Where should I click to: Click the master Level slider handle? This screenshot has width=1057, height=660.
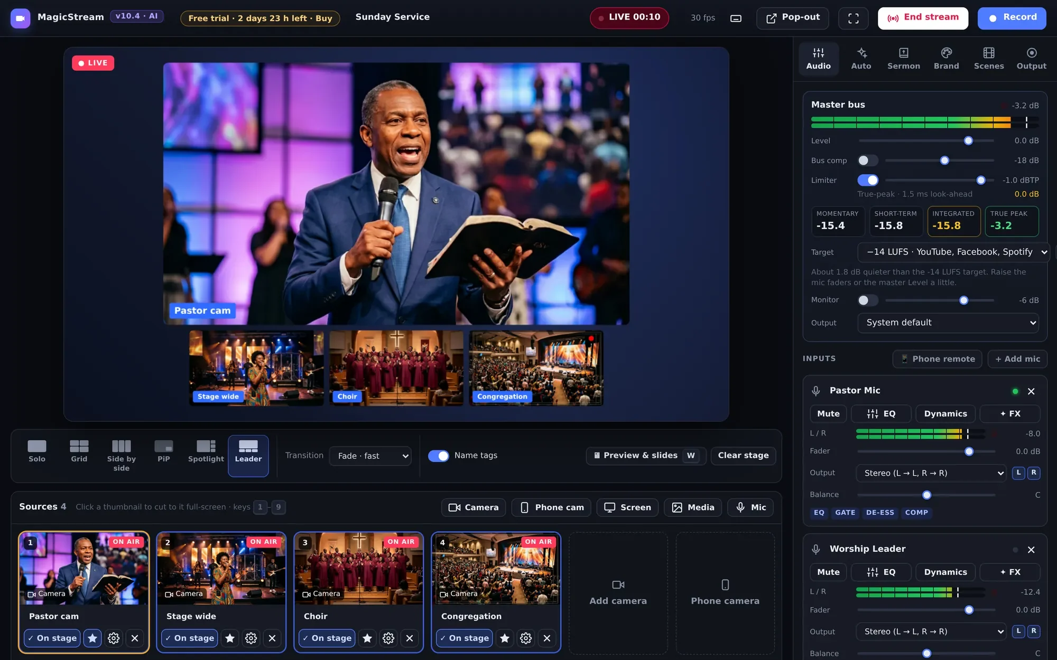pos(968,141)
